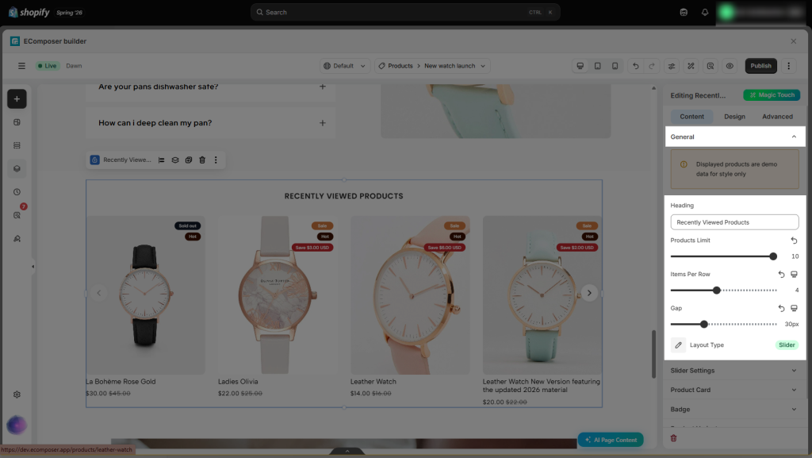Click the Slider layout type badge
The height and width of the screenshot is (458, 812).
[787, 345]
